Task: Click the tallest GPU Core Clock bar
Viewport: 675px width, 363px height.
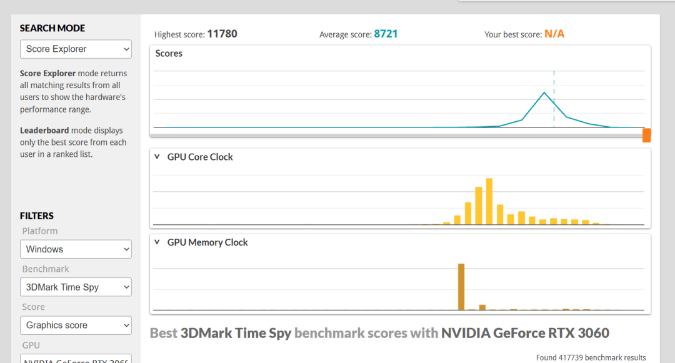Action: (x=489, y=201)
